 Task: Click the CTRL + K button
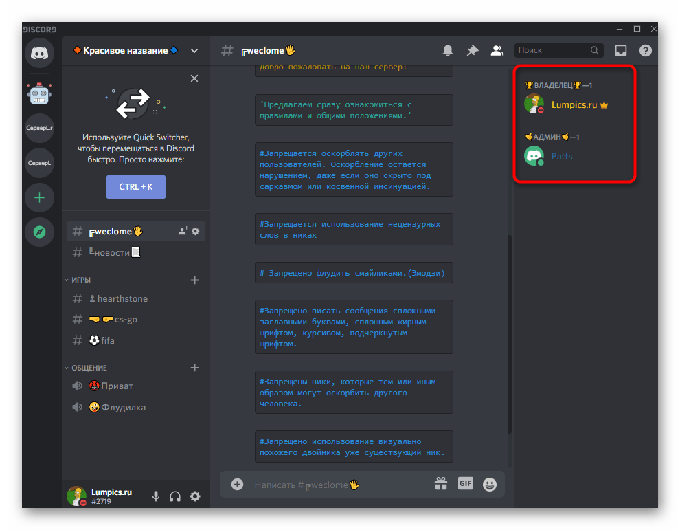pos(135,187)
